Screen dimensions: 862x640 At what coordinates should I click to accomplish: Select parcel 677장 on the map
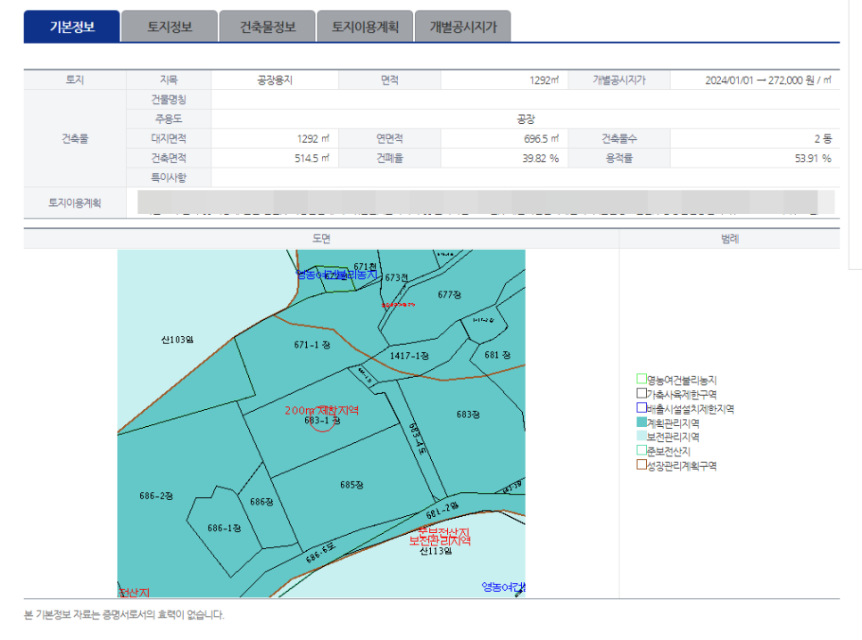tap(449, 295)
